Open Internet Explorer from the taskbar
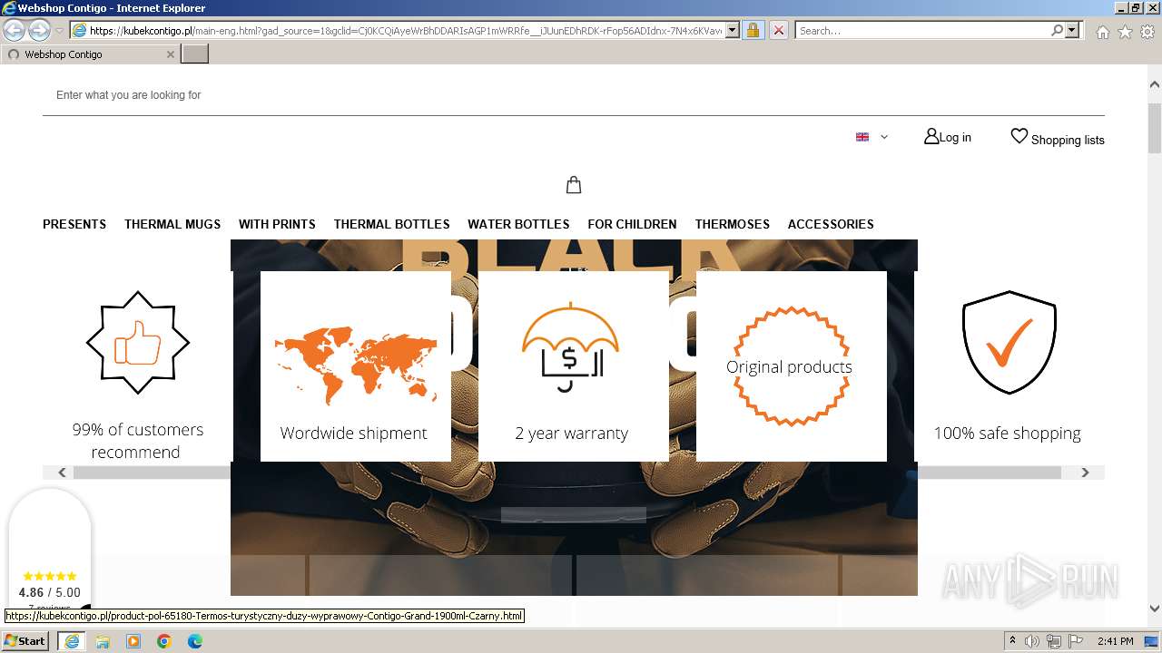Screen dimensions: 1162x653 pos(72,641)
